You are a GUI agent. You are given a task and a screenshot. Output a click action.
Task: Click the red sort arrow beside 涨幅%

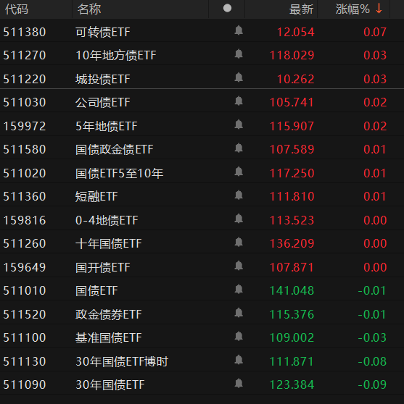point(379,9)
